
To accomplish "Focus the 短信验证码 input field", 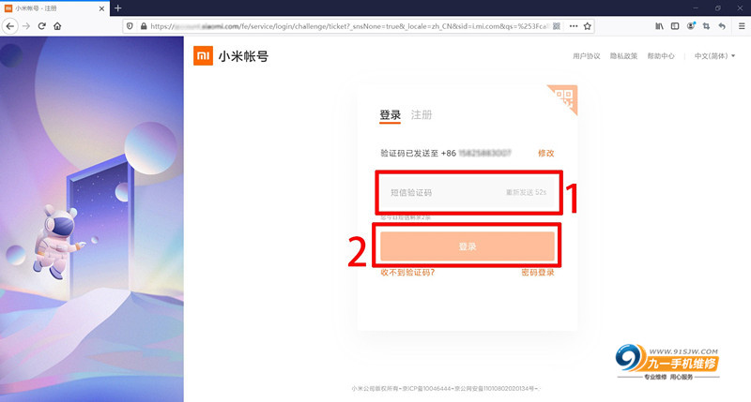I will (x=467, y=192).
